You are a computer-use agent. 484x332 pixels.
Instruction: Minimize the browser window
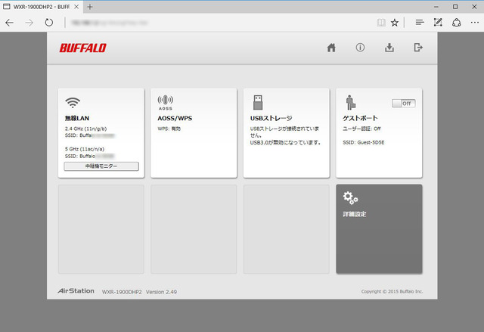436,7
